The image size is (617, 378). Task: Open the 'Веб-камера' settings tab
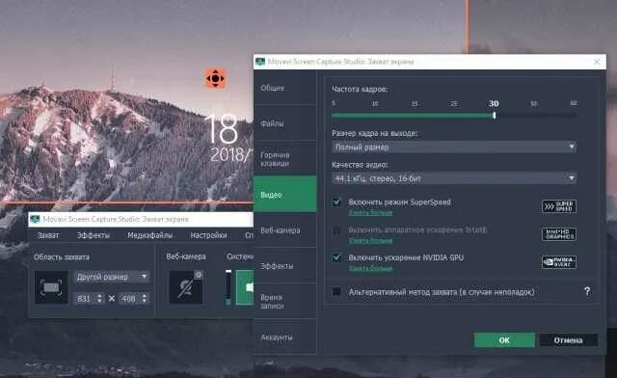point(285,230)
